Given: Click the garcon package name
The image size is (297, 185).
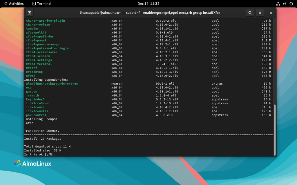Looking at the screenshot, I should [x=32, y=92].
